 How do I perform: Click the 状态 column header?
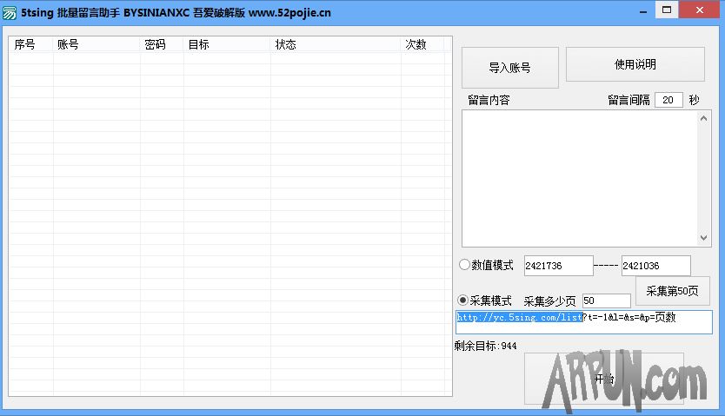336,44
